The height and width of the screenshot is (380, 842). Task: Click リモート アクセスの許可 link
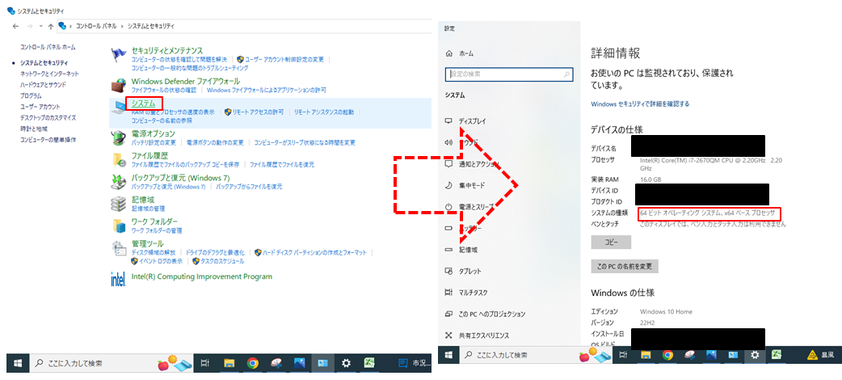click(x=258, y=112)
